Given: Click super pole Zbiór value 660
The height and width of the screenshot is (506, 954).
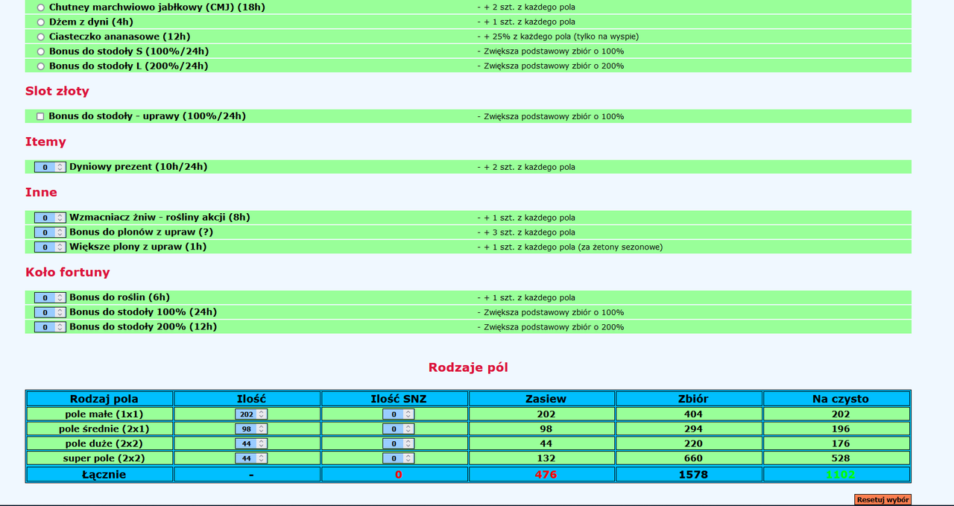Looking at the screenshot, I should point(693,458).
